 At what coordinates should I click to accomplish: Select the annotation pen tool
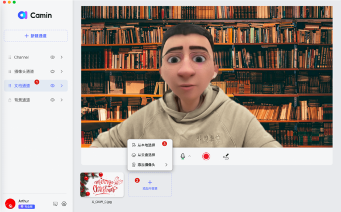click(226, 156)
